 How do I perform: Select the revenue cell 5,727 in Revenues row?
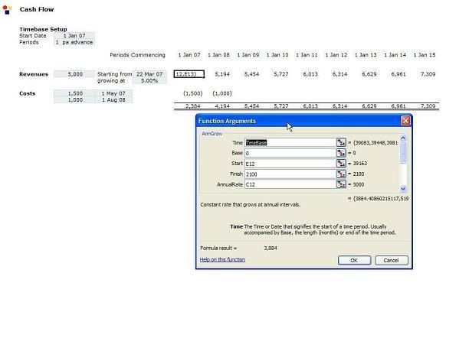pyautogui.click(x=280, y=74)
